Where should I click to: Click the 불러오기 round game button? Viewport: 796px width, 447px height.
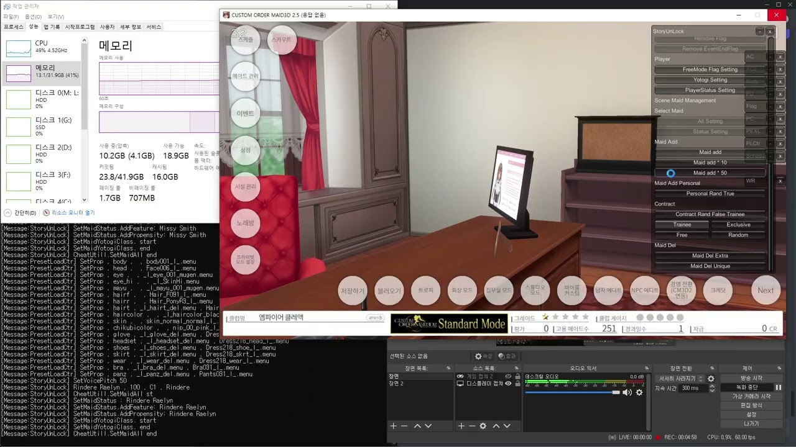389,291
